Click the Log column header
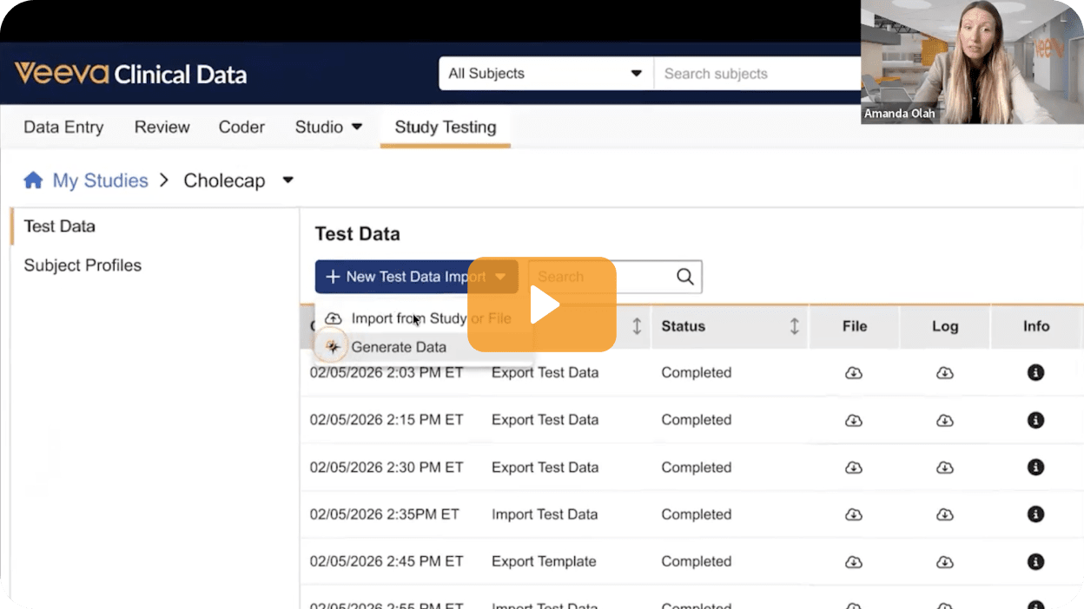1084x609 pixels. pyautogui.click(x=945, y=326)
